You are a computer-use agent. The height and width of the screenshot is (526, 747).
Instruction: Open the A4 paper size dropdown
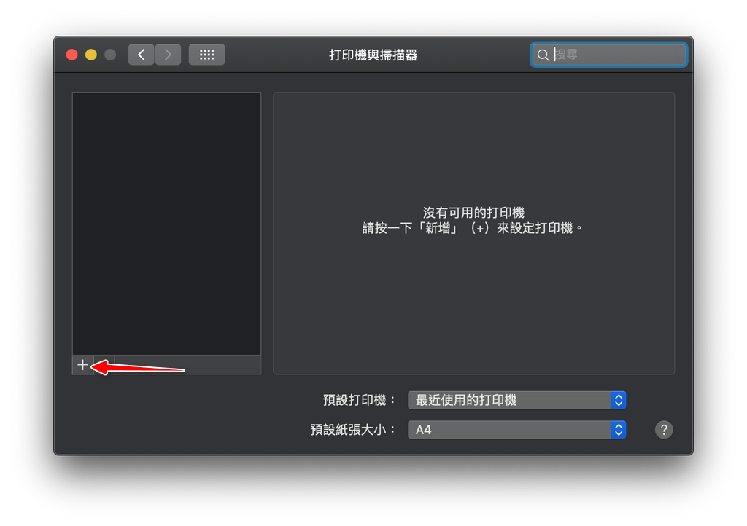click(509, 430)
